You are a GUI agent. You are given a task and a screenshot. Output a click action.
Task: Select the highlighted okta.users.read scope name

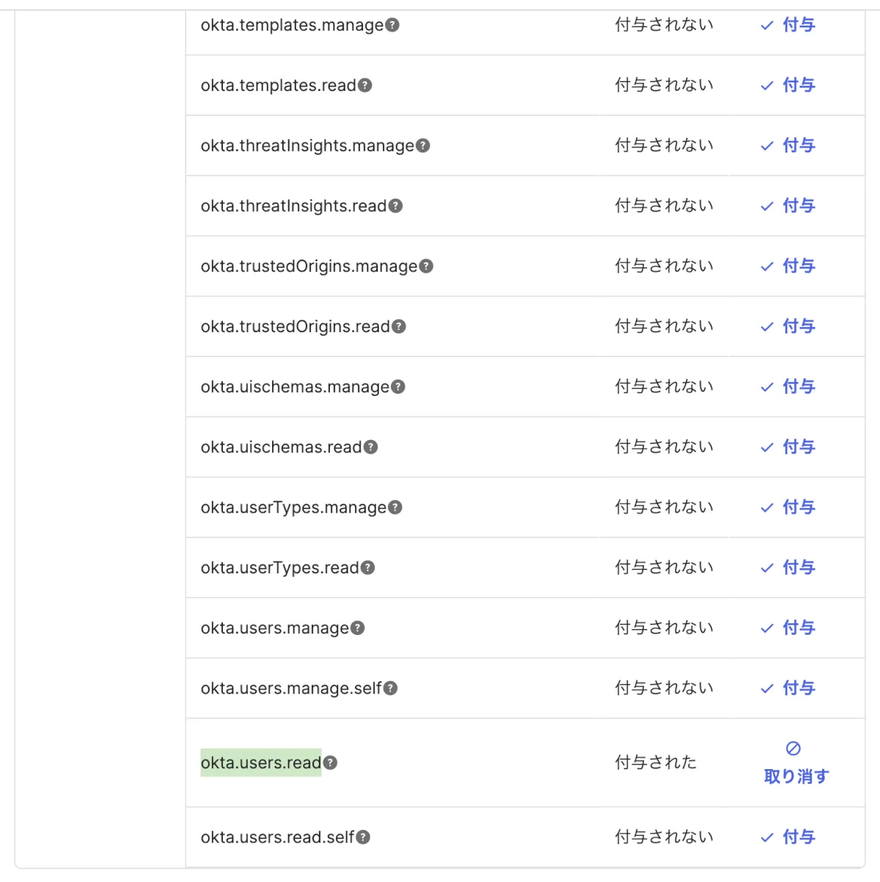[x=261, y=762]
